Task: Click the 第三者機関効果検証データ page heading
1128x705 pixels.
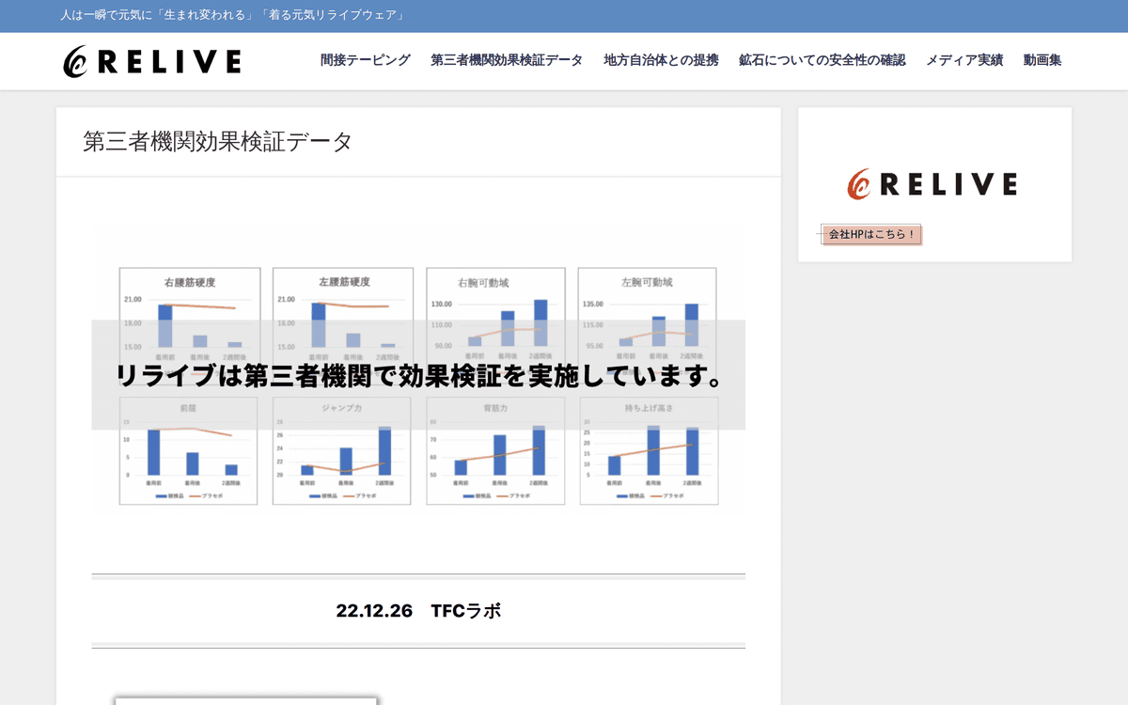Action: coord(217,142)
